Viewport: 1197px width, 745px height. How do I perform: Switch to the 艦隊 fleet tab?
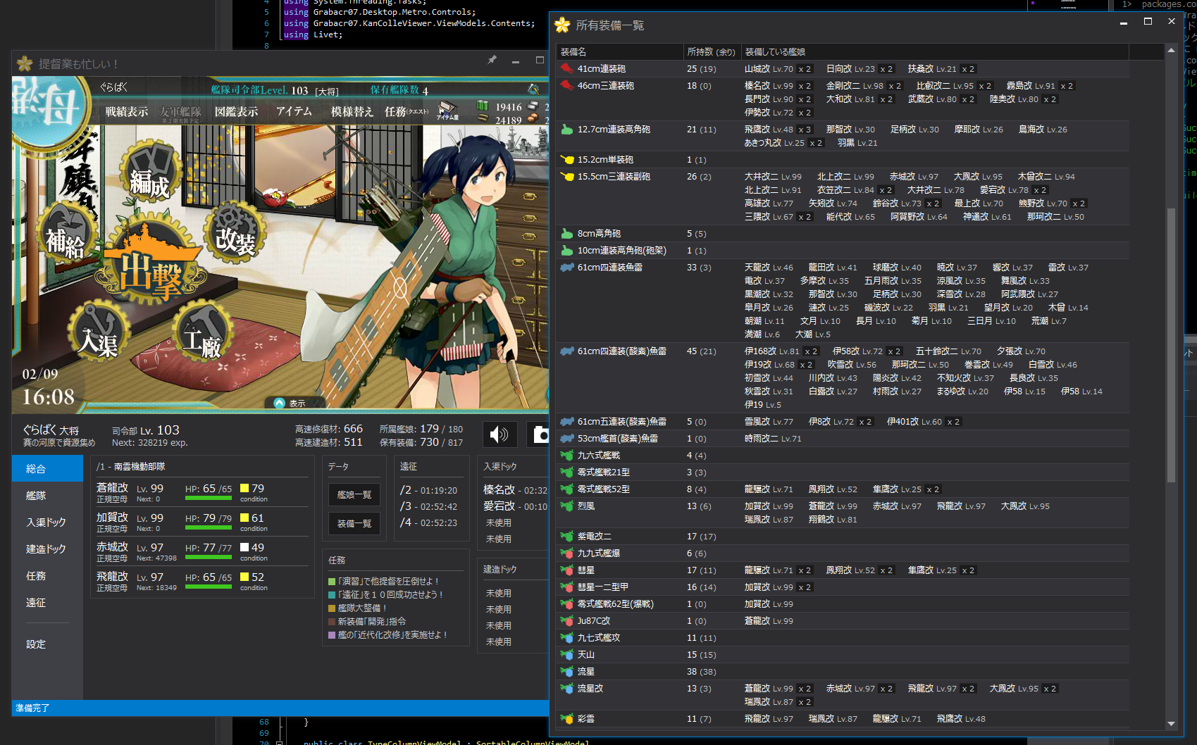coord(47,496)
